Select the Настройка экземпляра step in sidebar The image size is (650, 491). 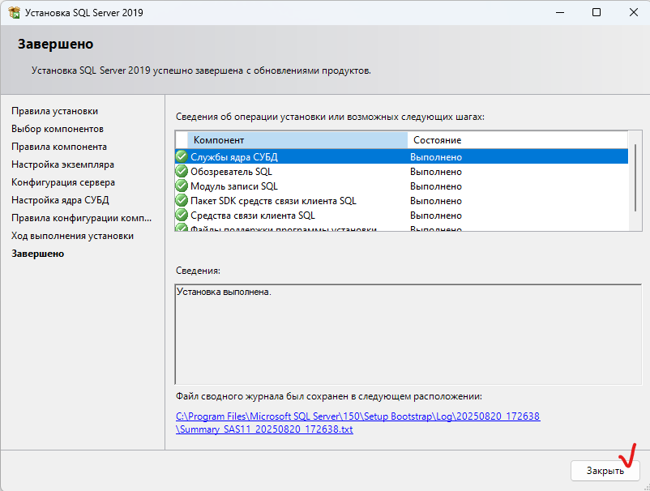coord(62,164)
